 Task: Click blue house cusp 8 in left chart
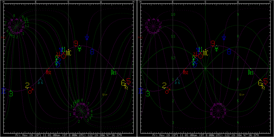[x=92, y=52]
